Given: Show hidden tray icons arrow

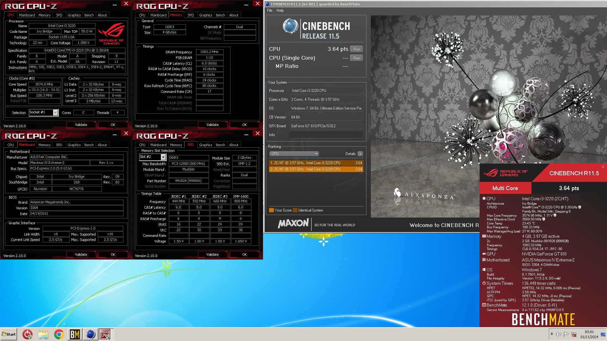Looking at the screenshot, I should pyautogui.click(x=552, y=334).
